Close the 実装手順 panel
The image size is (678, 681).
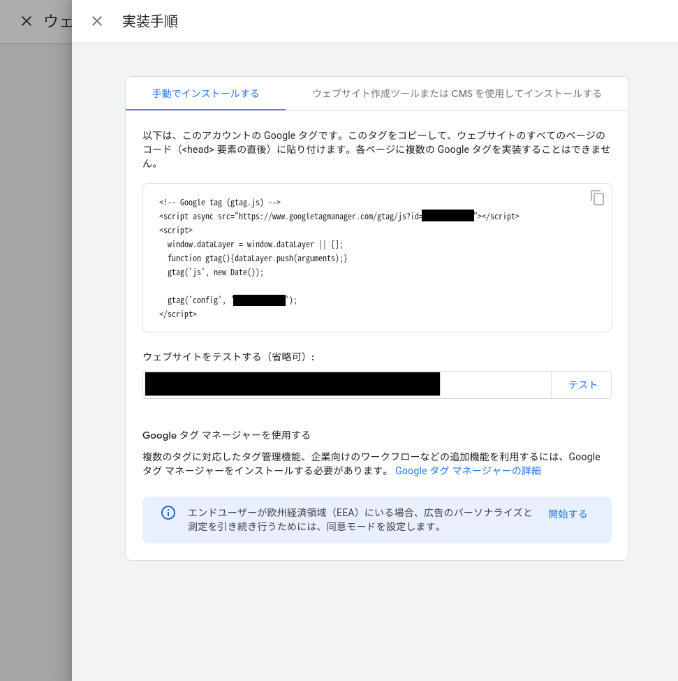97,21
